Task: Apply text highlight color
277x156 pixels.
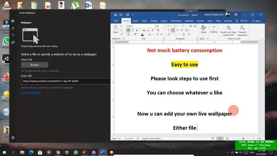Action: [135, 35]
